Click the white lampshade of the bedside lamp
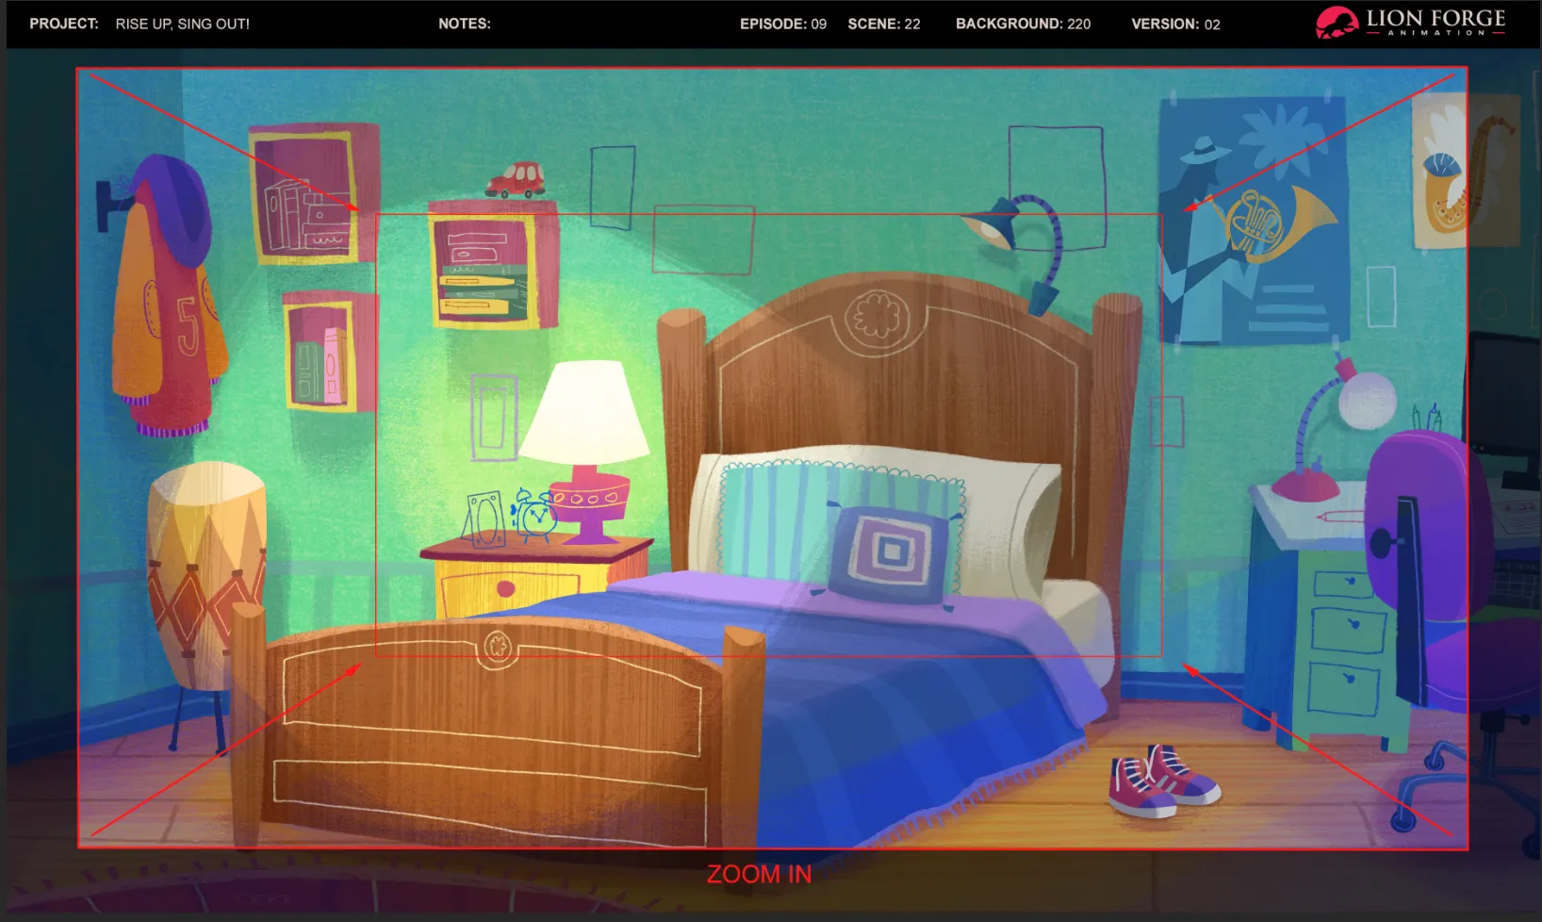 [x=585, y=412]
